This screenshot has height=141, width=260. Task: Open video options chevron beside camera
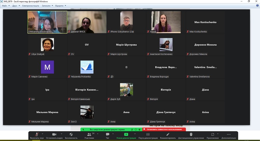tap(62, 134)
